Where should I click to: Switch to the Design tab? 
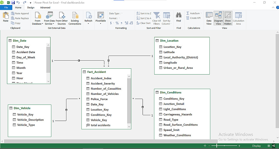coord(31,8)
